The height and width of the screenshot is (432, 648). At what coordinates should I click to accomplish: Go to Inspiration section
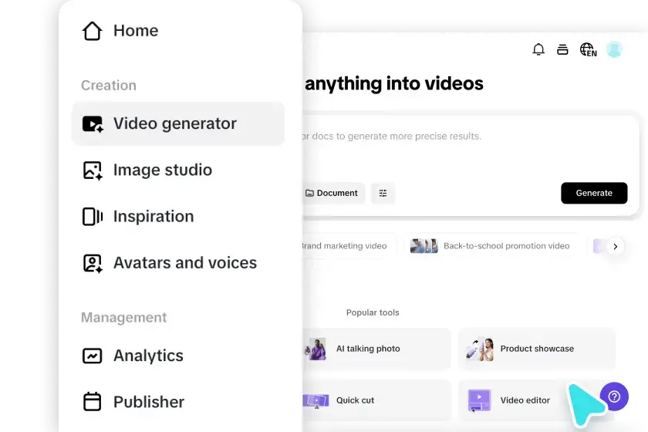pyautogui.click(x=154, y=216)
